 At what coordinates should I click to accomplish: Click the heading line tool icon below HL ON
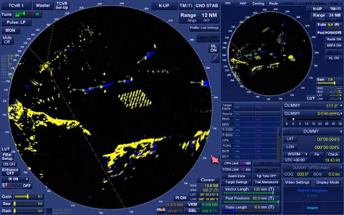point(215,59)
